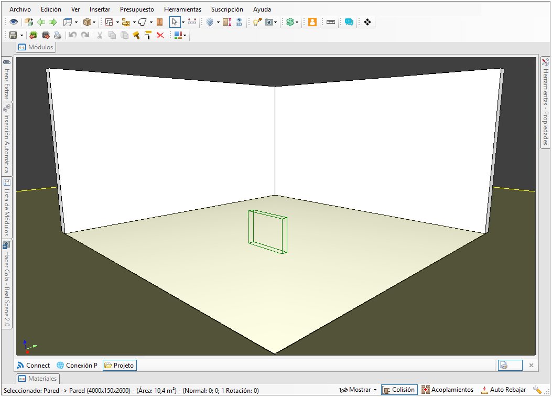Open the Archivo menu

(x=20, y=9)
